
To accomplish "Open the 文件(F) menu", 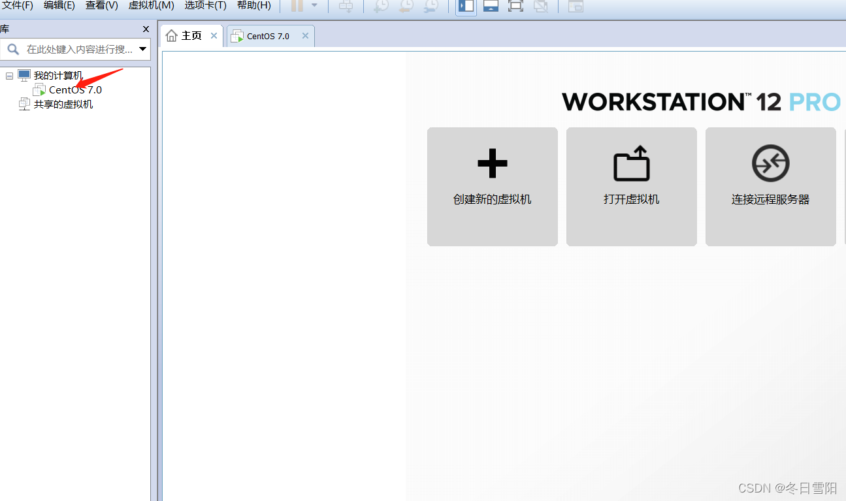I will (17, 6).
